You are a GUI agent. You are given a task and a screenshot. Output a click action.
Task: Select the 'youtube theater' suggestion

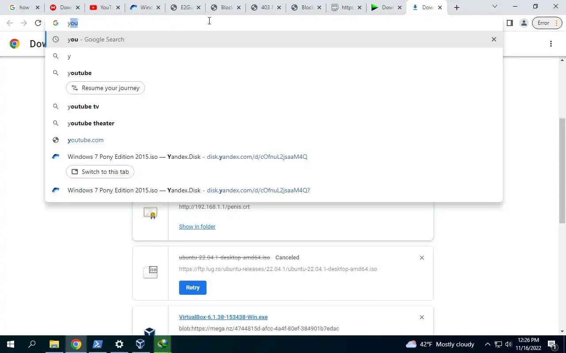pyautogui.click(x=274, y=123)
